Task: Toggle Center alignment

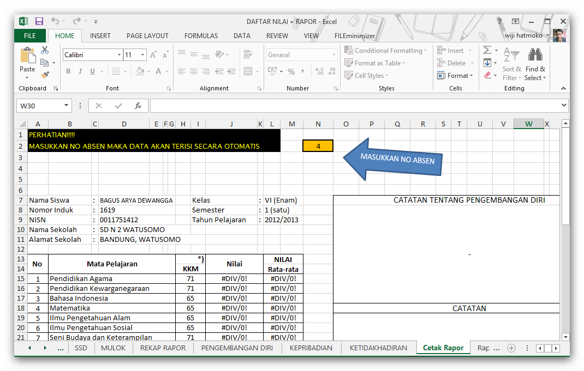Action: coord(194,71)
